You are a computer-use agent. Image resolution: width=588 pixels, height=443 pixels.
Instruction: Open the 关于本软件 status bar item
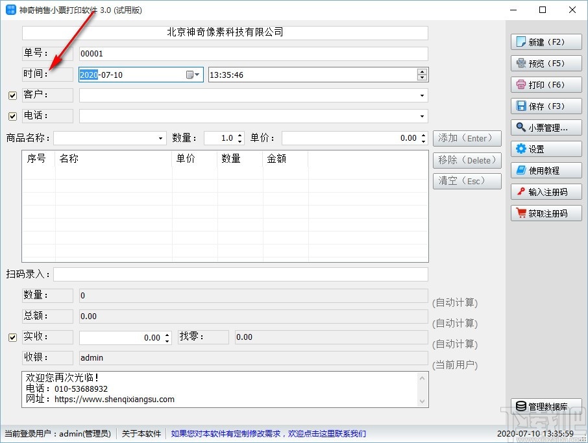point(141,434)
